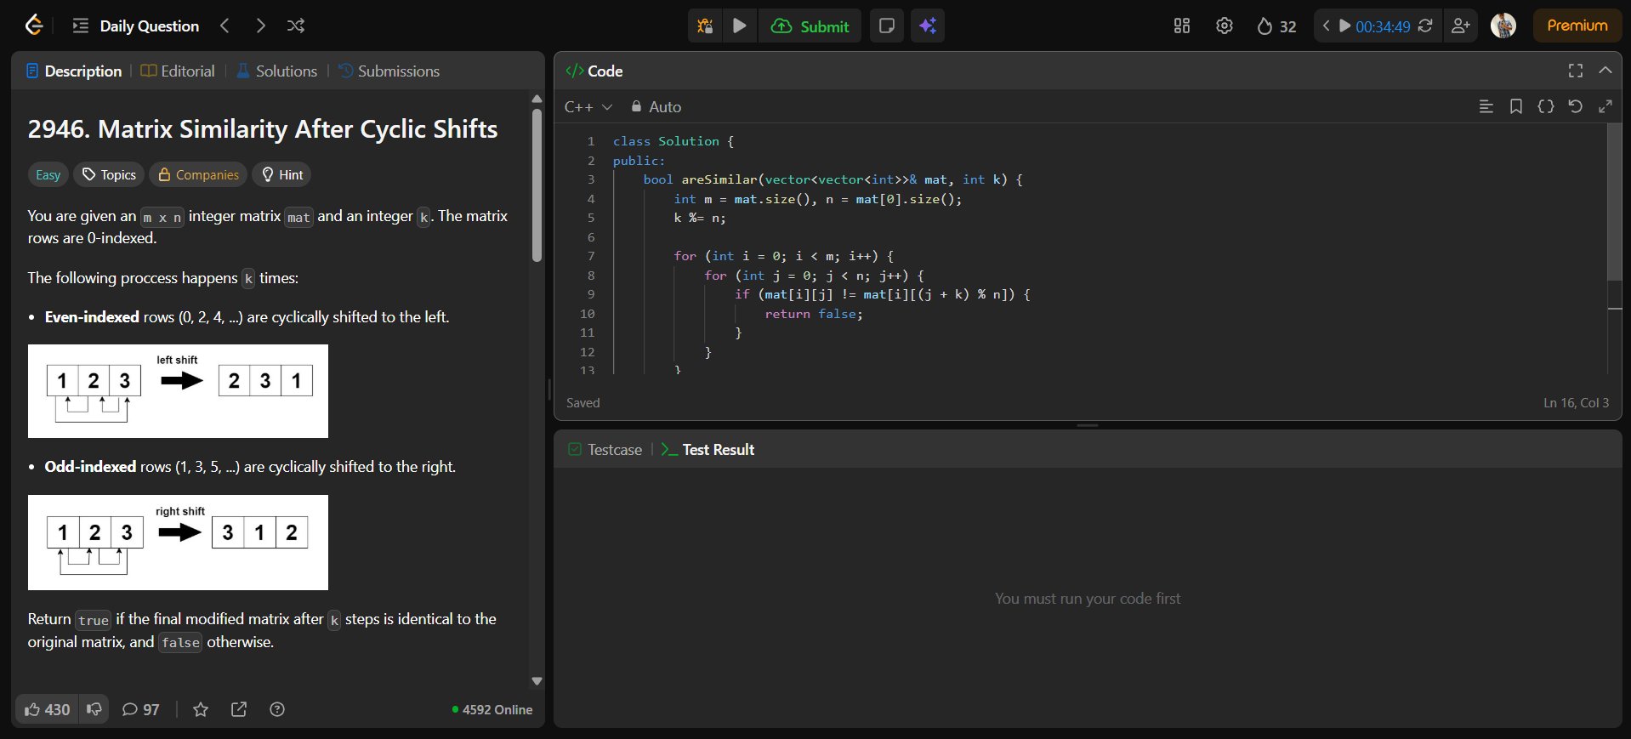Open the notes icon beside Submit
The width and height of the screenshot is (1631, 739).
tap(886, 26)
